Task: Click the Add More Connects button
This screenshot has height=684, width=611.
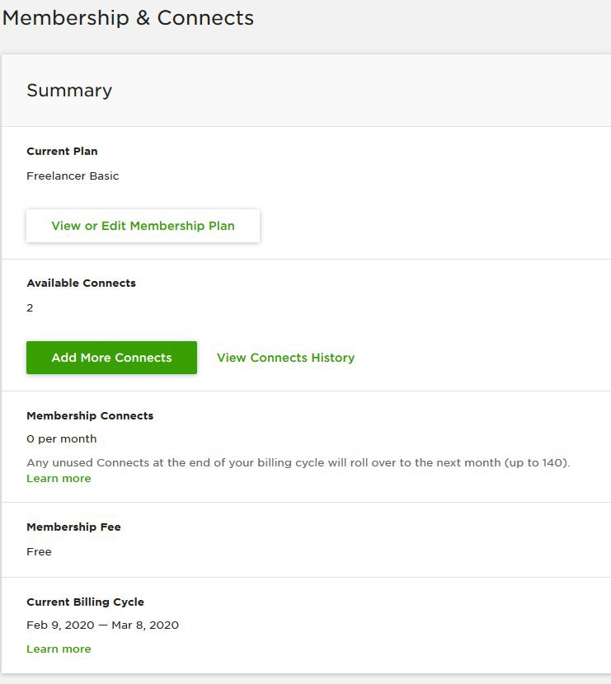Action: click(x=111, y=358)
